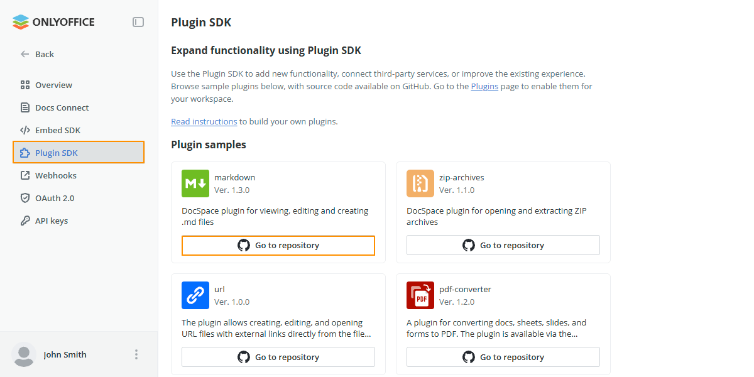Go back using the Back arrow
The height and width of the screenshot is (377, 754).
tap(25, 54)
